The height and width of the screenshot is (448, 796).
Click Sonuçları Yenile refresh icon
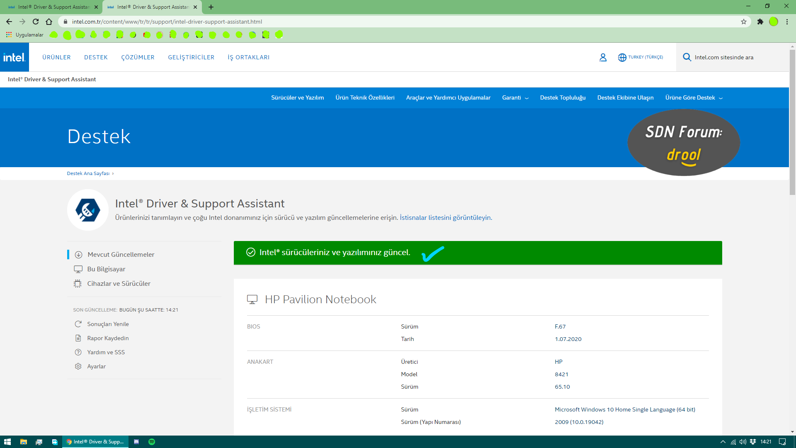78,324
